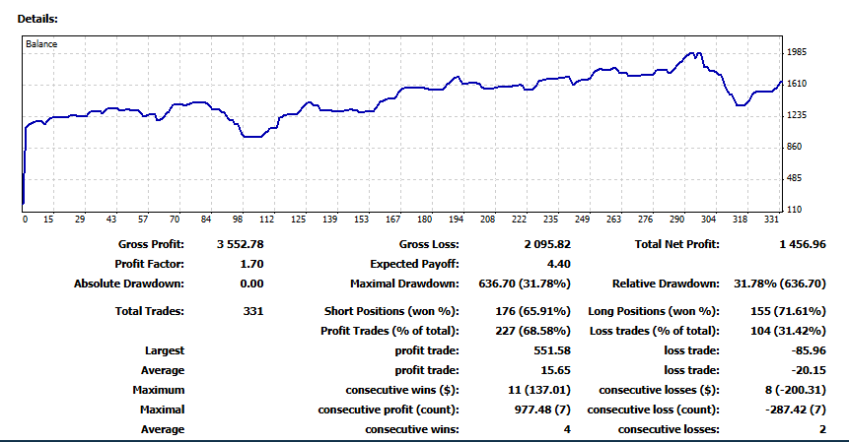Screen dimensions: 849x442
Task: Click the 485 balance axis label
Action: [x=795, y=178]
